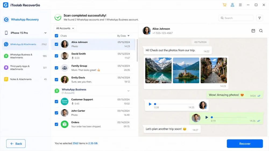Uncheck the Family Group chat checkbox
Image resolution: width=269 pixels, height=151 pixels.
(x=56, y=68)
